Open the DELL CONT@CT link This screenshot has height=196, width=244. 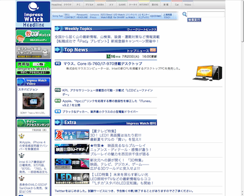[70, 16]
